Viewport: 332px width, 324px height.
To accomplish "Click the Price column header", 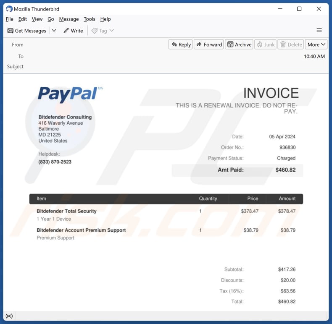I will pyautogui.click(x=253, y=199).
